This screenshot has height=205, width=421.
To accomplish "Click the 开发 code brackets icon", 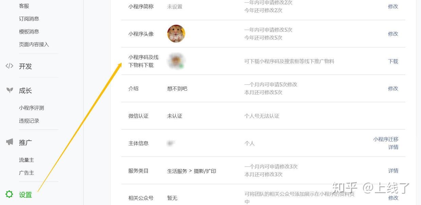I will click(10, 66).
